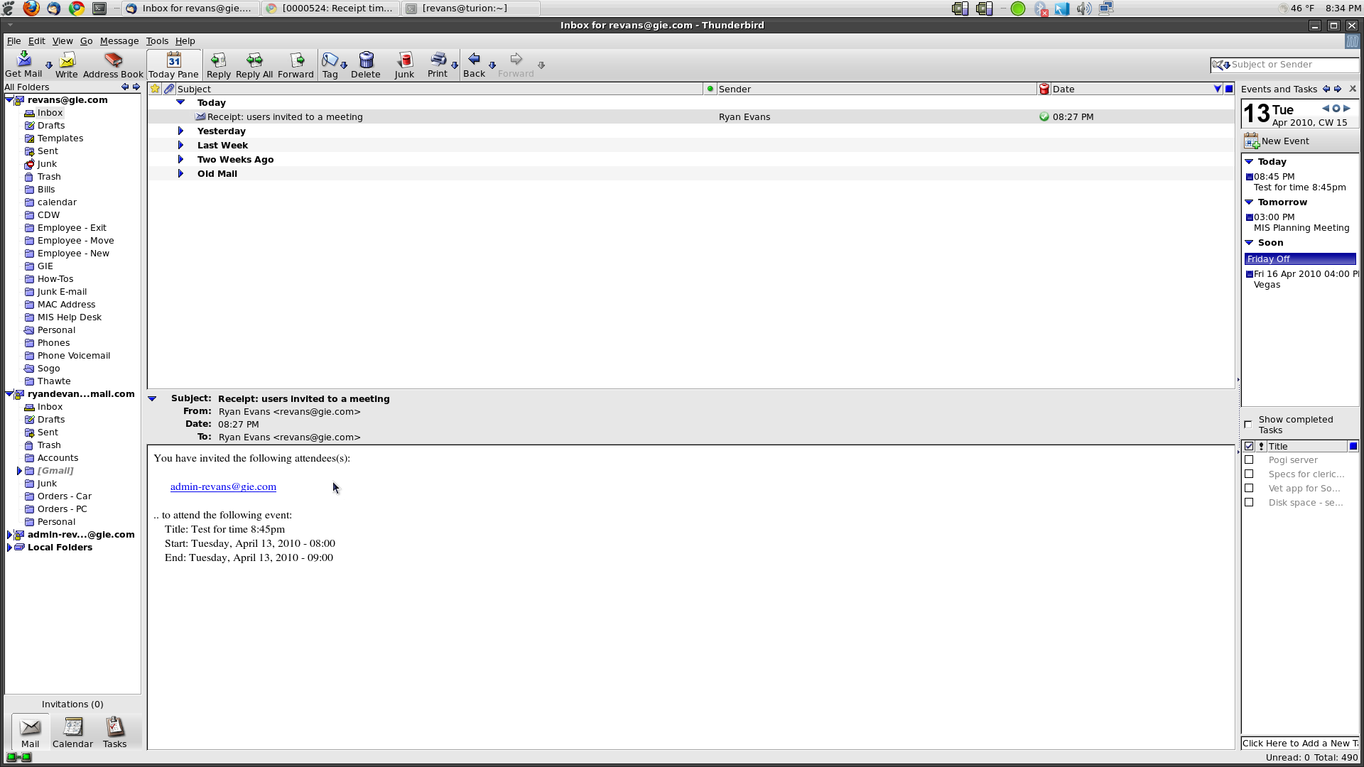Viewport: 1364px width, 767px height.
Task: Expand the Old Mail group
Action: 180,174
